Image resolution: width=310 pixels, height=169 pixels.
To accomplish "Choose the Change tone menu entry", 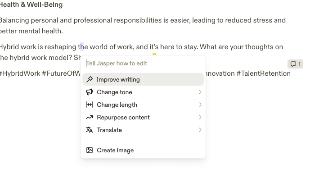I will [143, 92].
